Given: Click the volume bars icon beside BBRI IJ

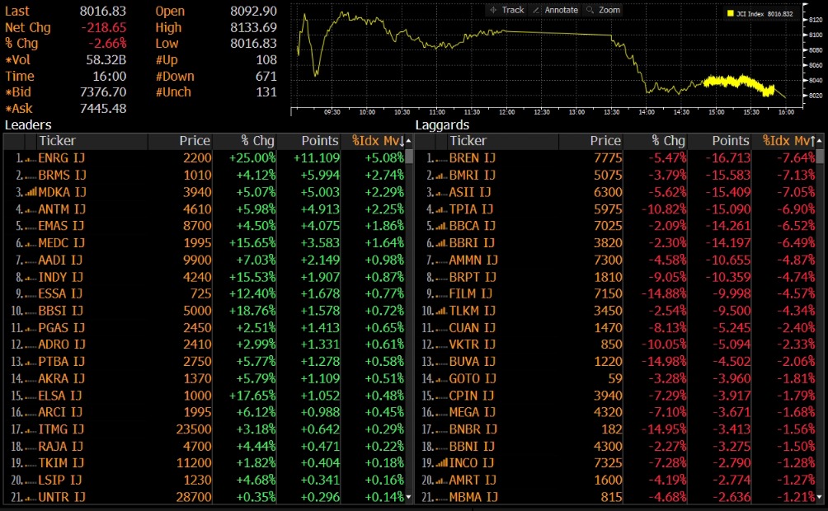Looking at the screenshot, I should coord(441,243).
